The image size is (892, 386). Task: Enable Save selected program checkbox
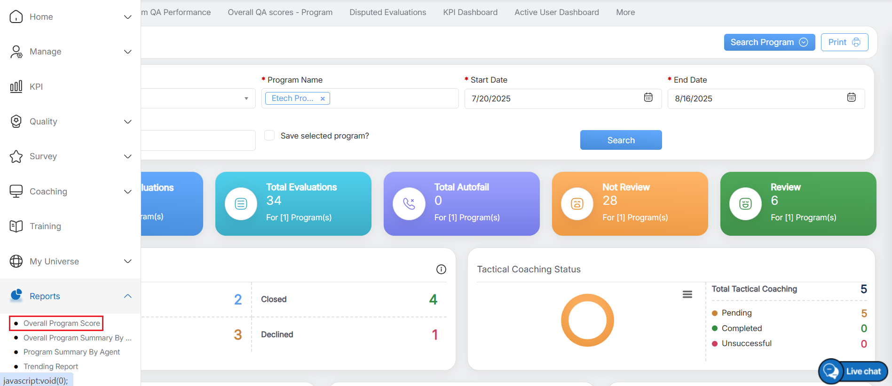coord(269,136)
